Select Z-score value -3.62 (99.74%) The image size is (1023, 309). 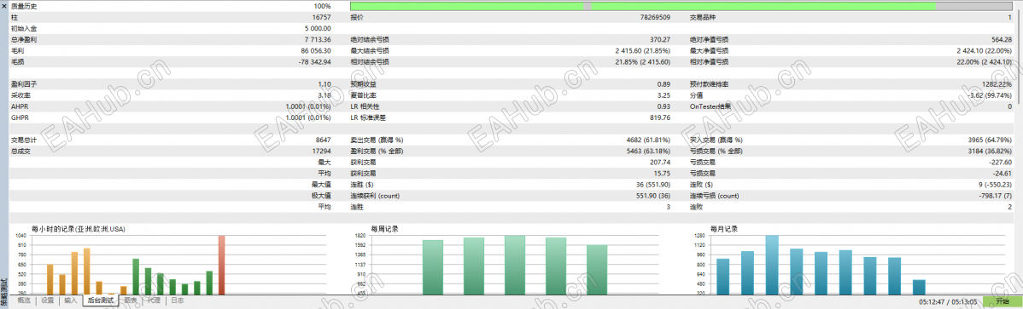coord(989,95)
